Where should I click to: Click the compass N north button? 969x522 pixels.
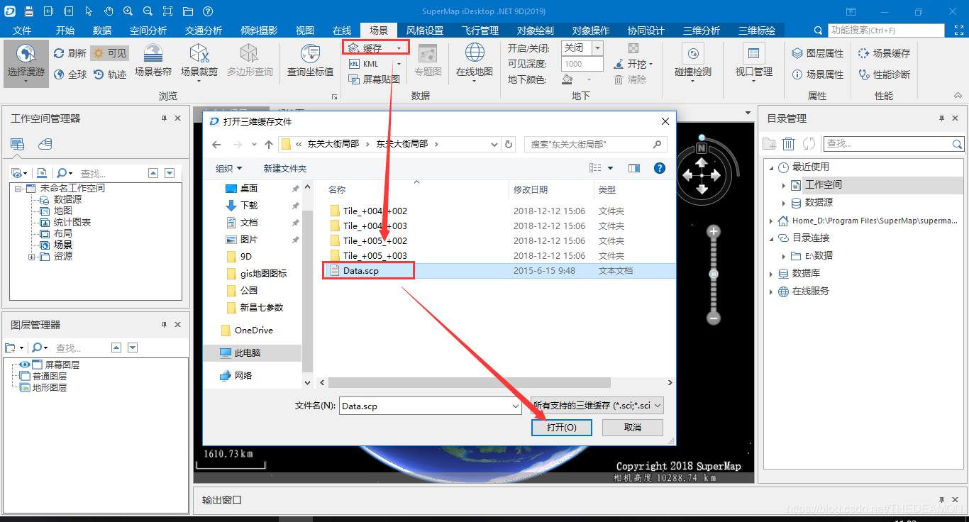click(702, 148)
